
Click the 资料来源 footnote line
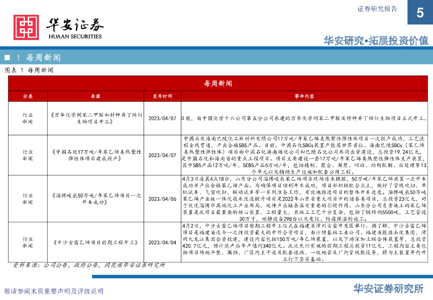click(x=89, y=265)
